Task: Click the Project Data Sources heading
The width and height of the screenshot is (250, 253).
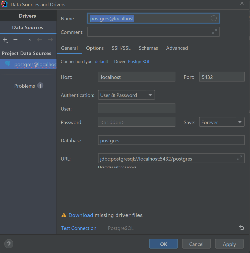Action: 27,53
